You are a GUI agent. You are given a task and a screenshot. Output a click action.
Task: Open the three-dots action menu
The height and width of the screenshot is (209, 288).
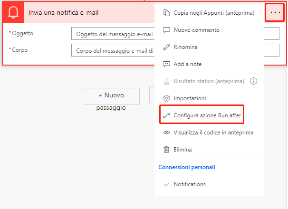click(x=275, y=12)
